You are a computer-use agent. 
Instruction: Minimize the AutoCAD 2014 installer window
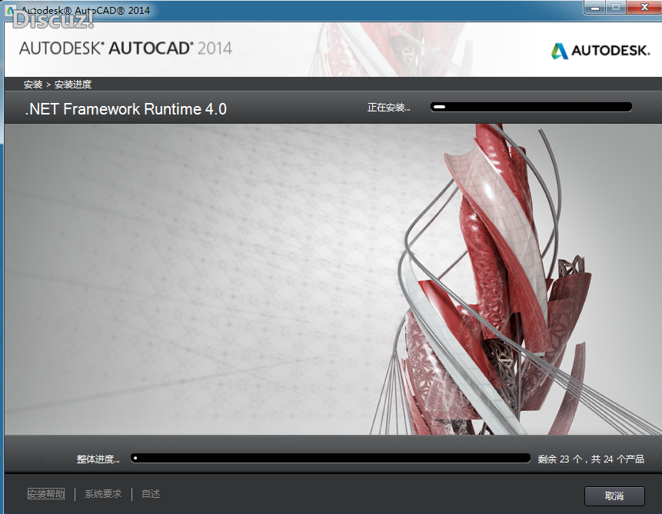point(595,7)
